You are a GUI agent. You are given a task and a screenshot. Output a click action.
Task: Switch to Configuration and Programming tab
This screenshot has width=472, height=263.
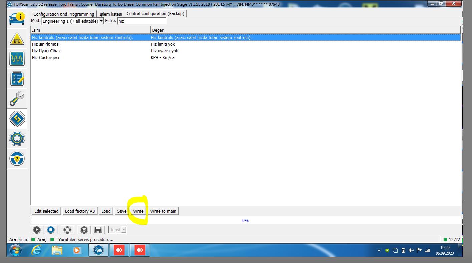64,14
